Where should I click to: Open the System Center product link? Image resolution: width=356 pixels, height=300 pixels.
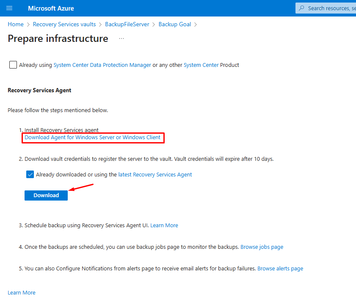pos(201,65)
